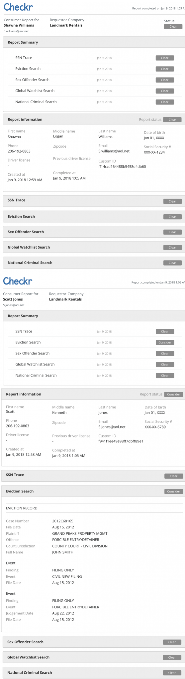This screenshot has height=679, width=185.
Task: Expand Scott's National Criminal Search section at bottom
Action: coord(94,673)
